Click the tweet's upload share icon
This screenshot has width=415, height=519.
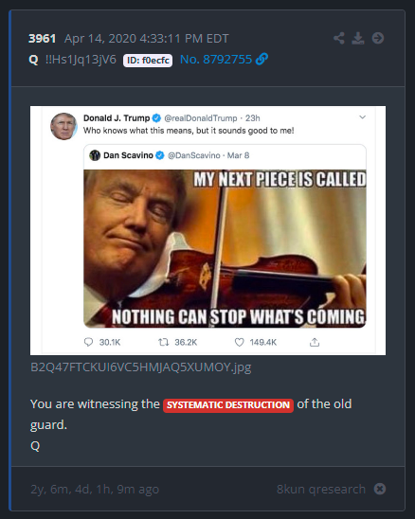point(315,342)
